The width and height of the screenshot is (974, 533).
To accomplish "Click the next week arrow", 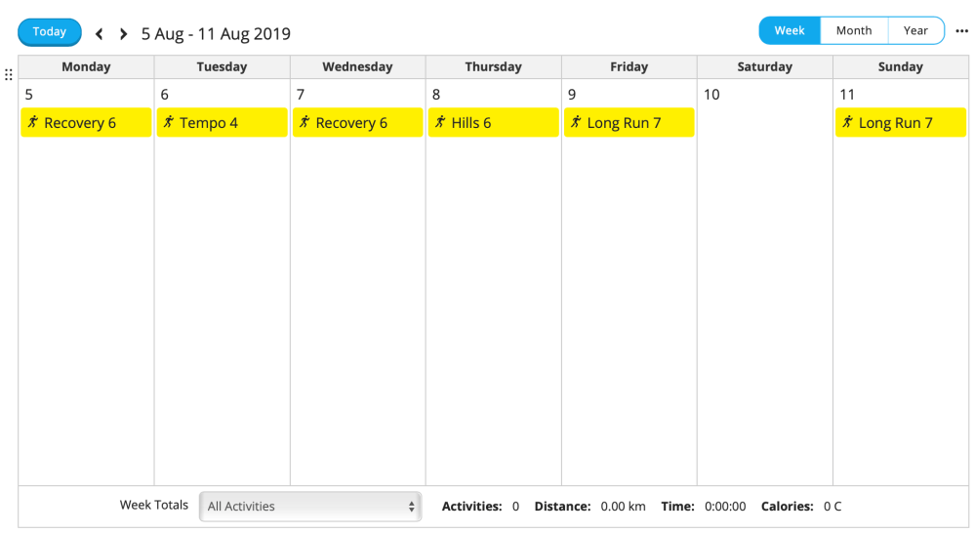I will pyautogui.click(x=123, y=34).
